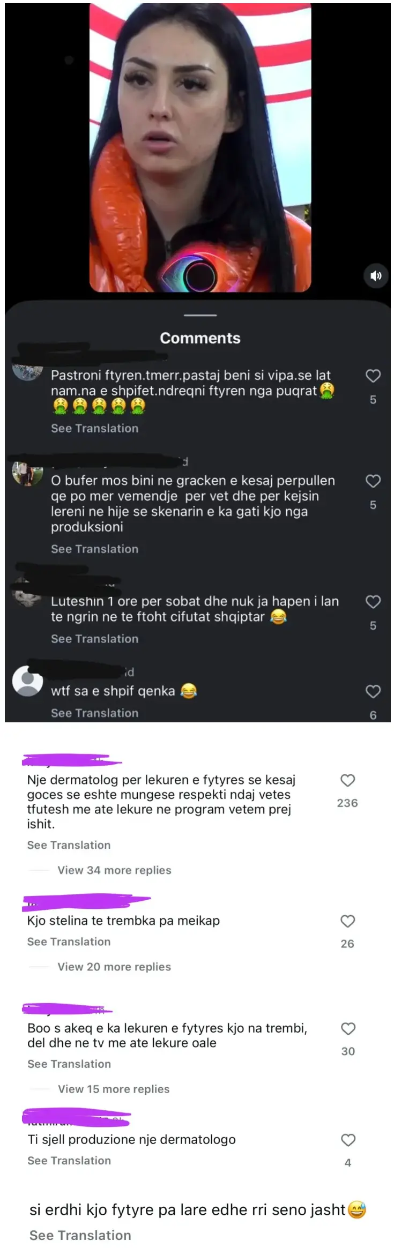Like the comment starting 'Luteshin 1 ore'
This screenshot has width=394, height=1248.
tap(373, 602)
